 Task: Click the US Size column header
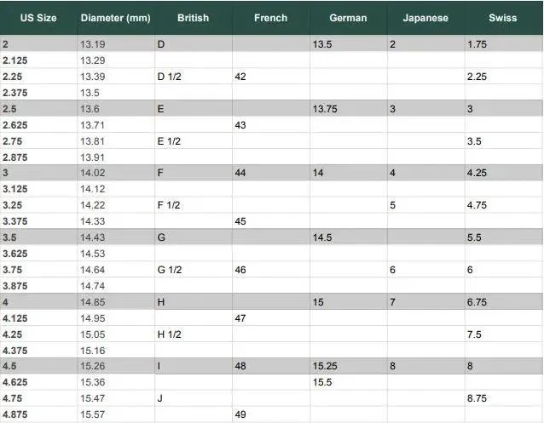click(x=38, y=18)
